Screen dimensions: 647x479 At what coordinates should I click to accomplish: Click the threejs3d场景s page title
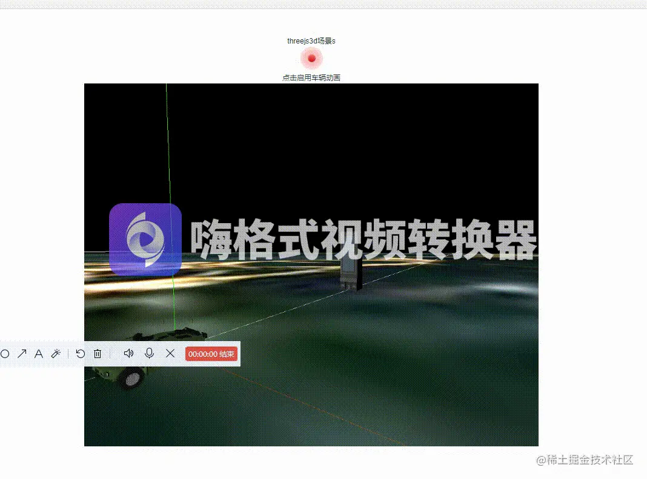(311, 41)
